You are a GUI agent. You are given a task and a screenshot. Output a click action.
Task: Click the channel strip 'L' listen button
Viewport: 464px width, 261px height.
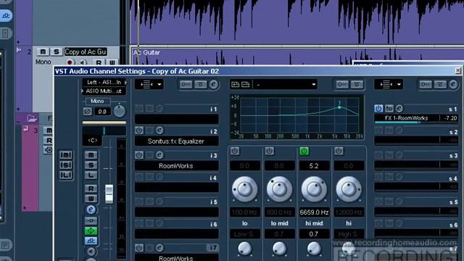(x=91, y=175)
